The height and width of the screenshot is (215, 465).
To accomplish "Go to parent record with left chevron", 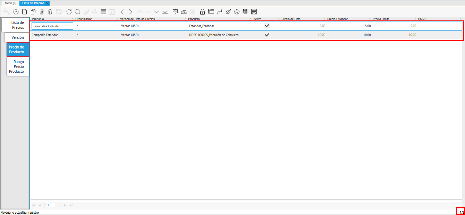I will [x=122, y=12].
